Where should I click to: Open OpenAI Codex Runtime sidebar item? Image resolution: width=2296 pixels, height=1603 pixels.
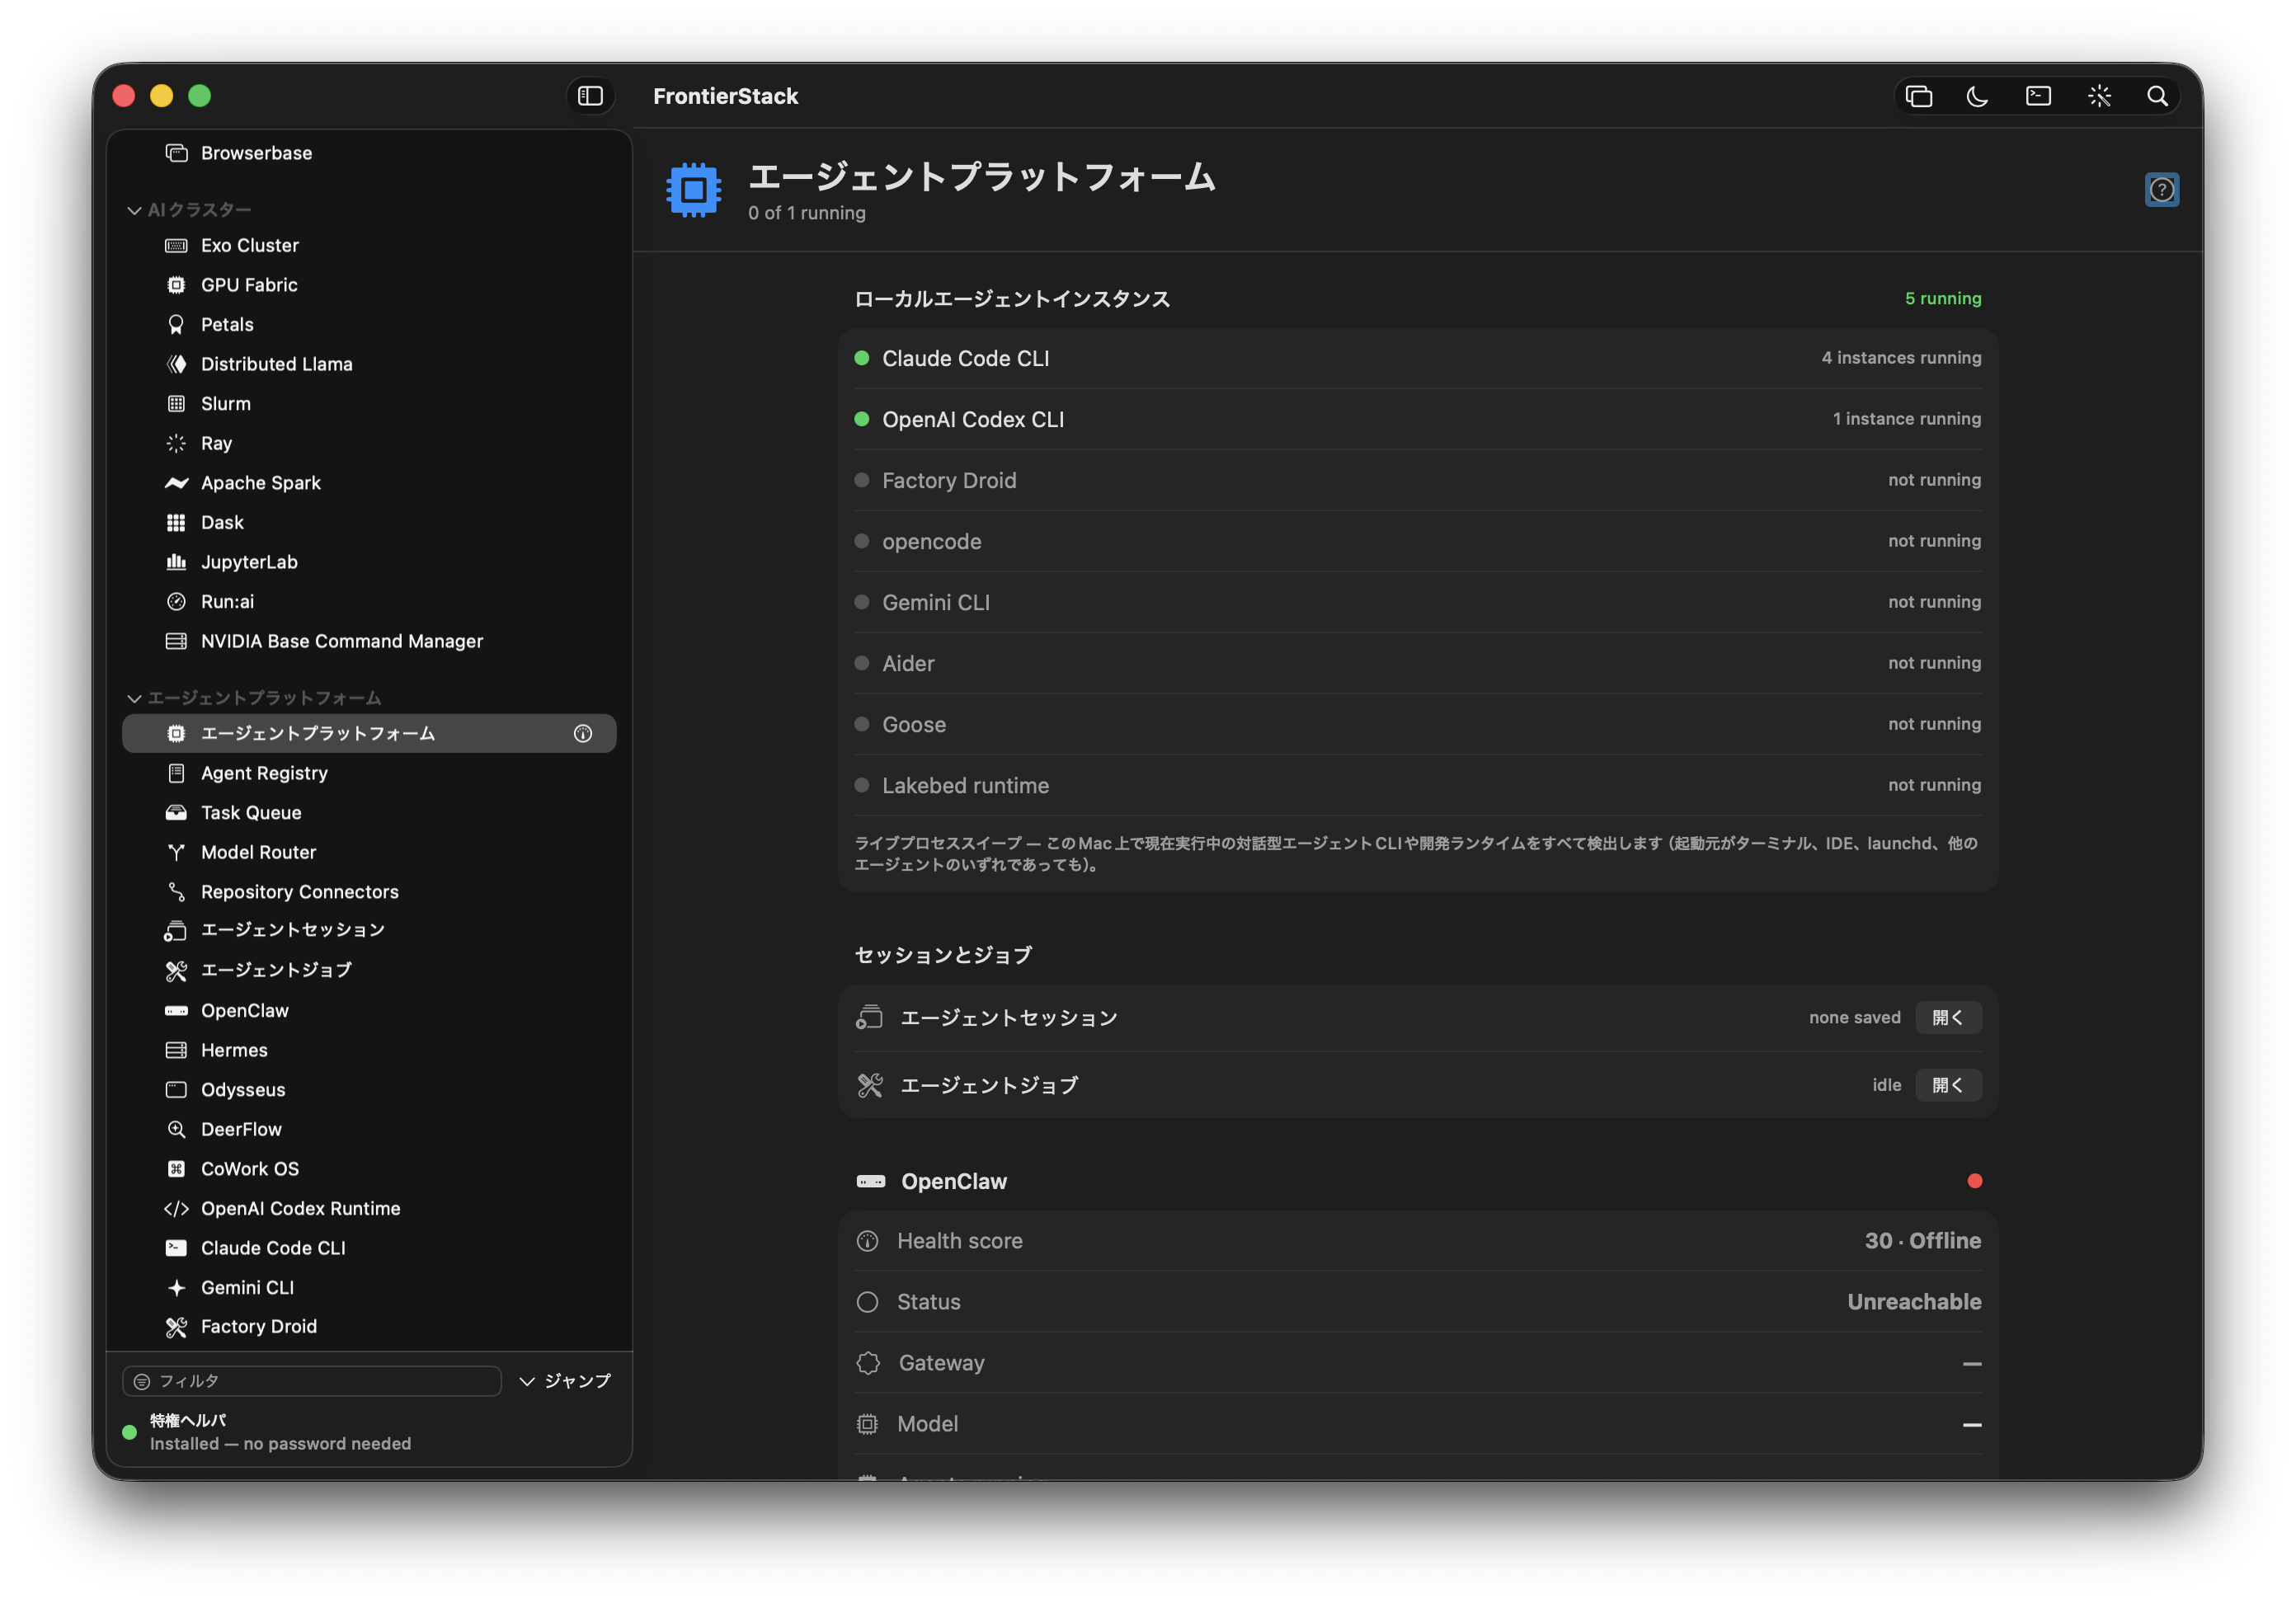pos(369,1208)
